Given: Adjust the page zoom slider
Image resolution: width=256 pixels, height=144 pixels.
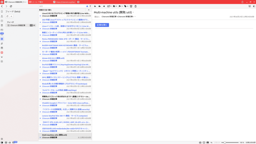Looking at the screenshot, I should click(230, 143).
